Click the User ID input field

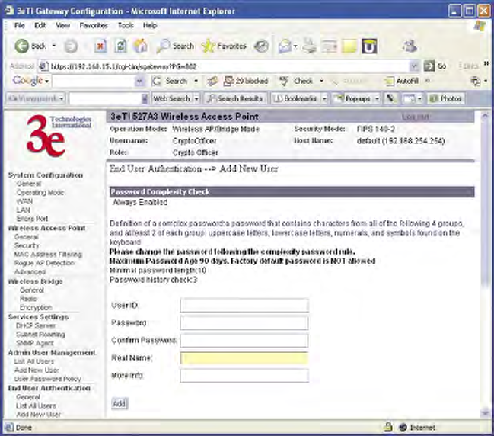tap(244, 306)
